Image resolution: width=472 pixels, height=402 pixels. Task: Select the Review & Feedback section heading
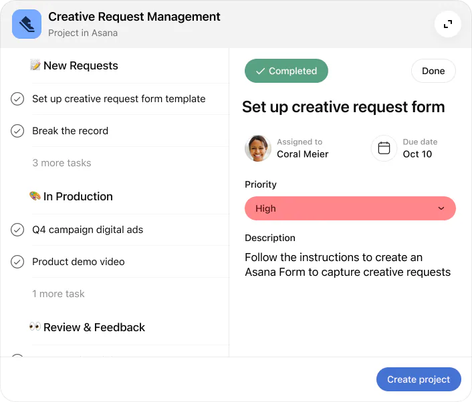point(94,327)
